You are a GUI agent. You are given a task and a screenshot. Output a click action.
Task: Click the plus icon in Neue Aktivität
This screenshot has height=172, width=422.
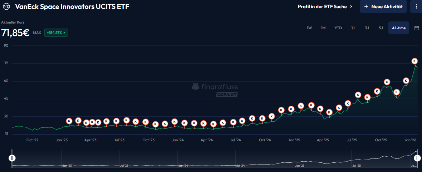tap(366, 6)
